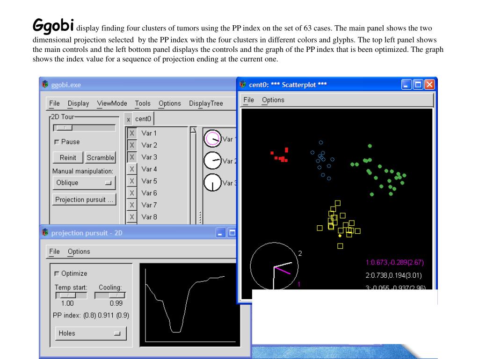This screenshot has width=479, height=359.
Task: Click the Reinit button
Action: pos(68,158)
